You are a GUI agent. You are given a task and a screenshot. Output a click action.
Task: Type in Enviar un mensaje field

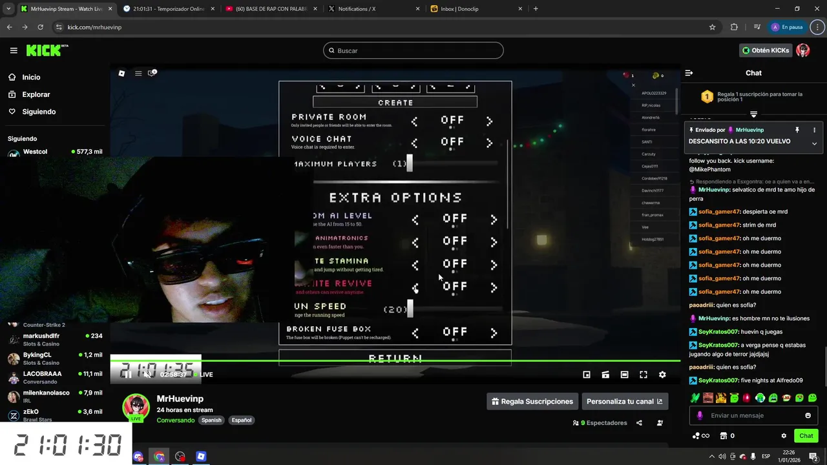tap(753, 415)
